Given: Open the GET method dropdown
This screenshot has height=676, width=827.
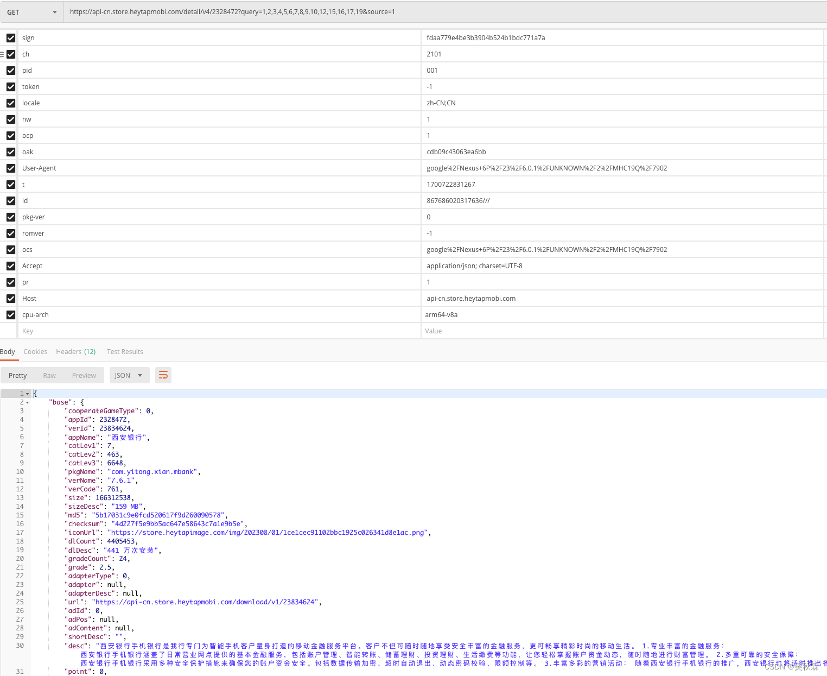Looking at the screenshot, I should [31, 12].
